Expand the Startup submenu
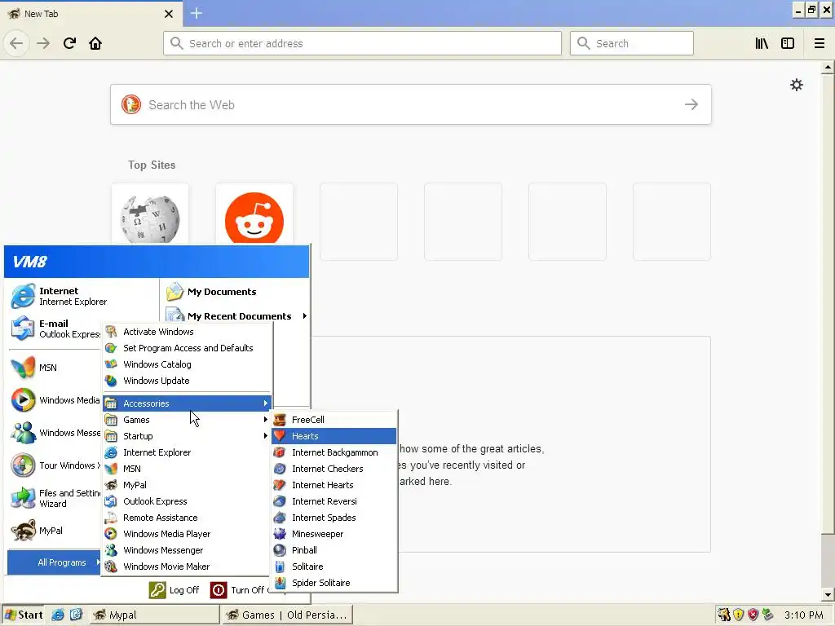This screenshot has height=626, width=835. [x=187, y=436]
